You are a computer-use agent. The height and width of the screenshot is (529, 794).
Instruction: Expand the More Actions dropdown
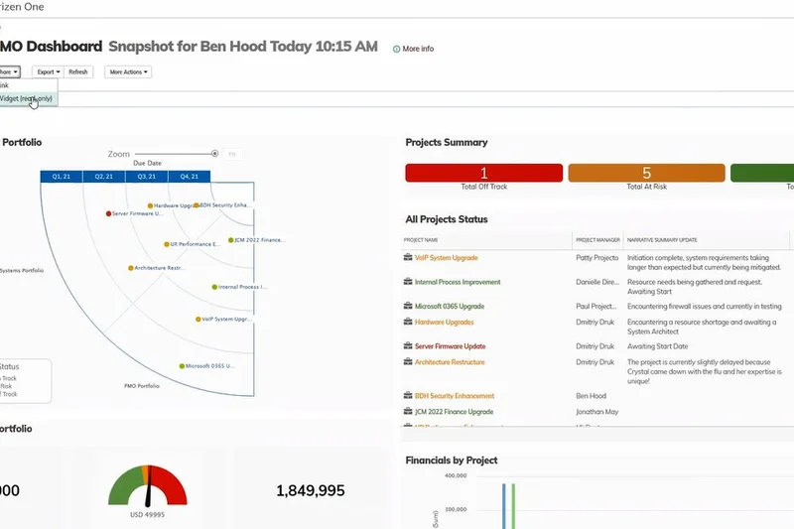pos(130,72)
